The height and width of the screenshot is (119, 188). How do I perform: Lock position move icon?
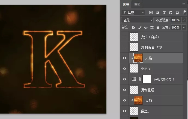coord(146,27)
